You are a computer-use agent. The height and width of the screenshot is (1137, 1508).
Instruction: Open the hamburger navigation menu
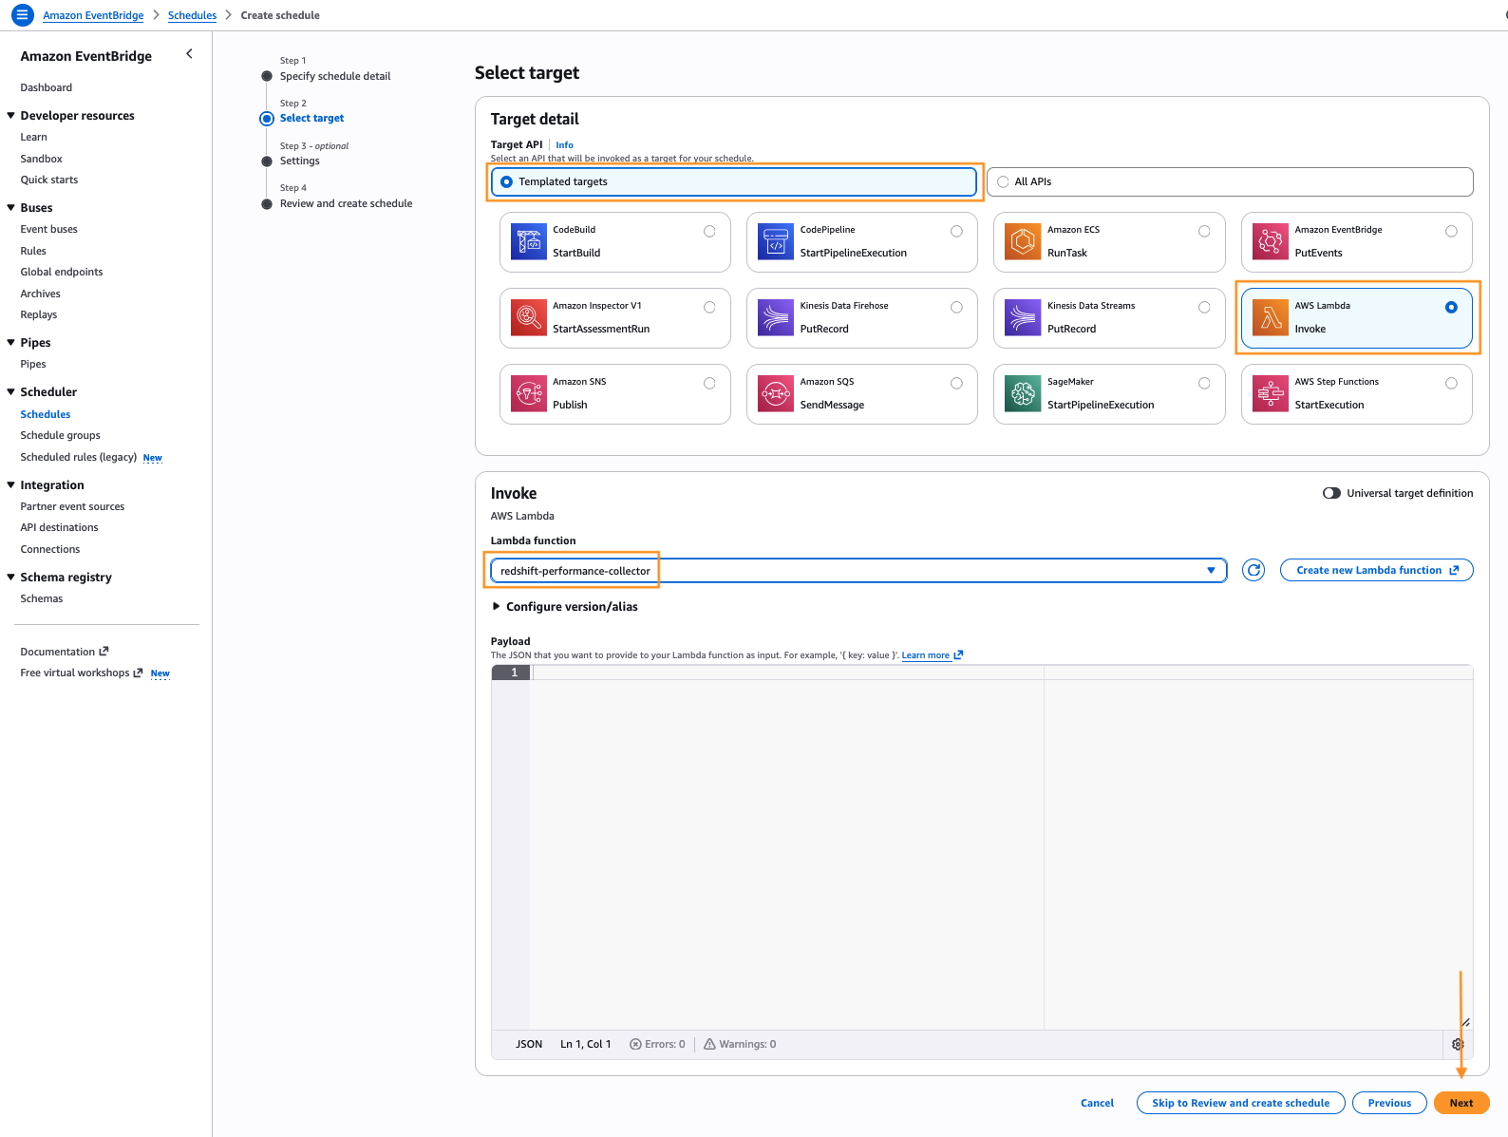[22, 15]
